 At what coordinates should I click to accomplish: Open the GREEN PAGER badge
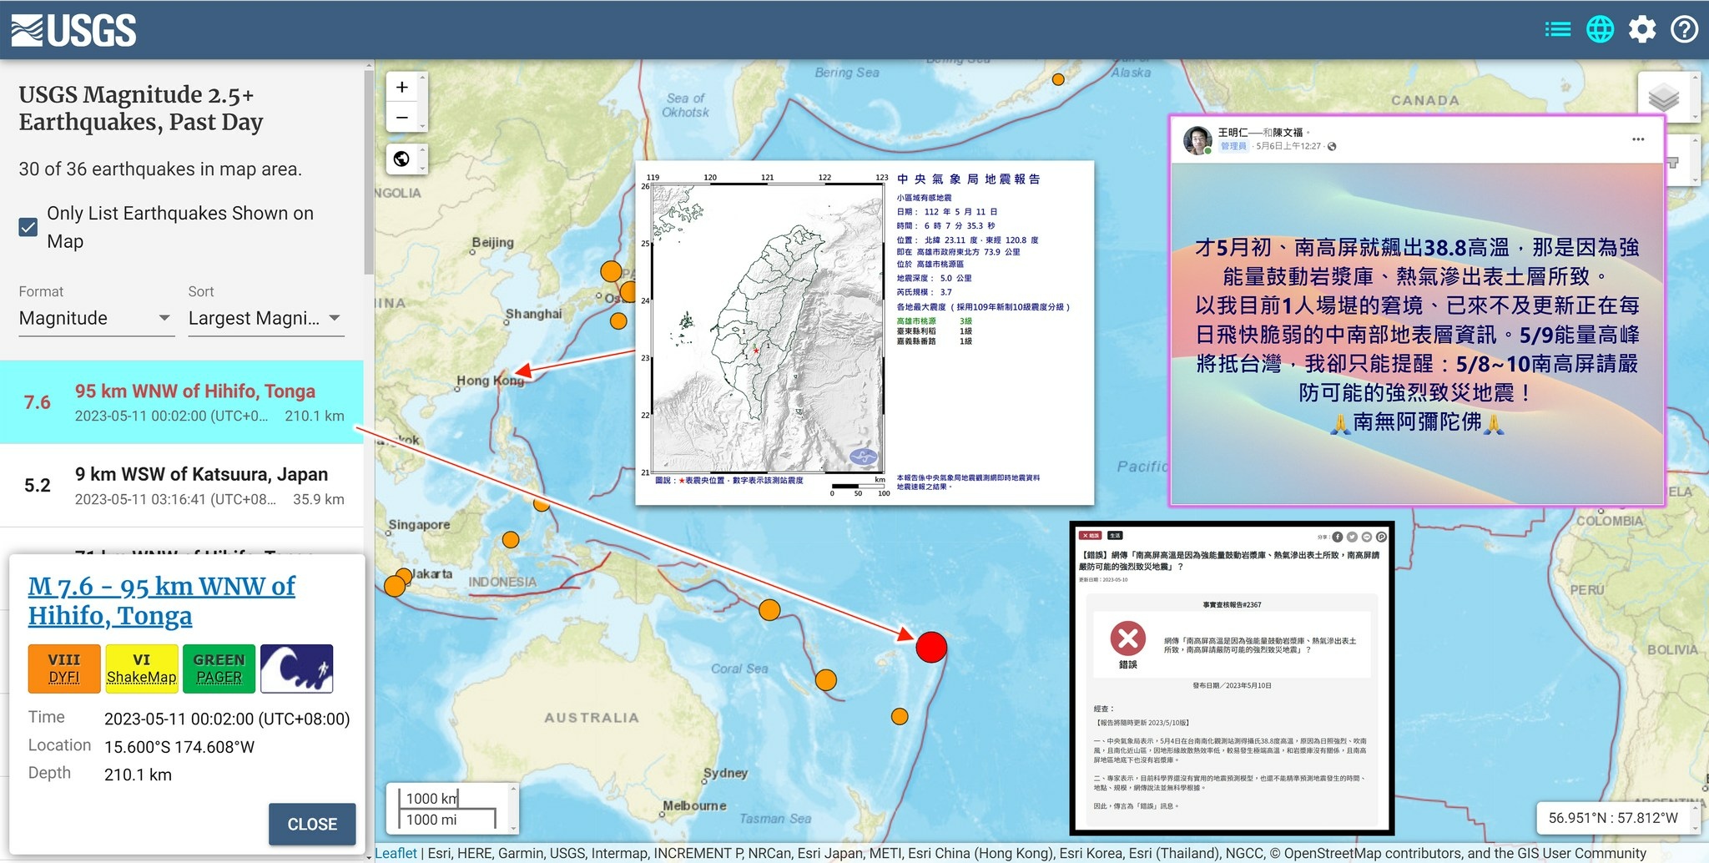219,669
